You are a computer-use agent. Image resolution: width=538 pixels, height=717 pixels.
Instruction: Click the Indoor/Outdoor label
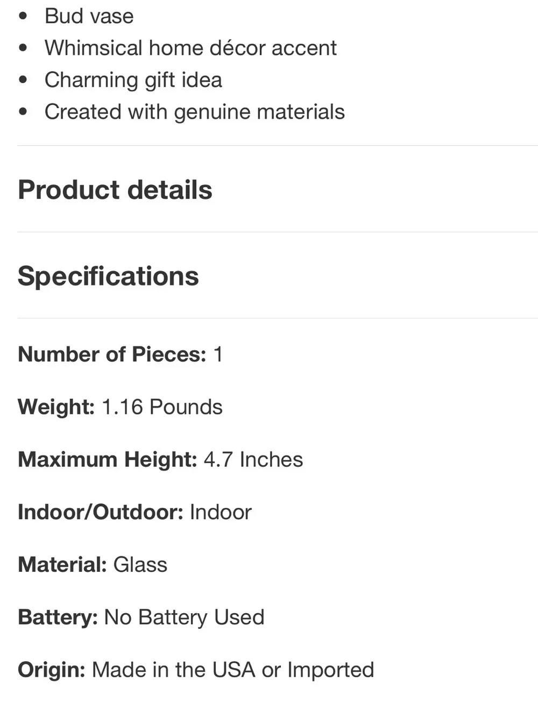[x=101, y=512]
